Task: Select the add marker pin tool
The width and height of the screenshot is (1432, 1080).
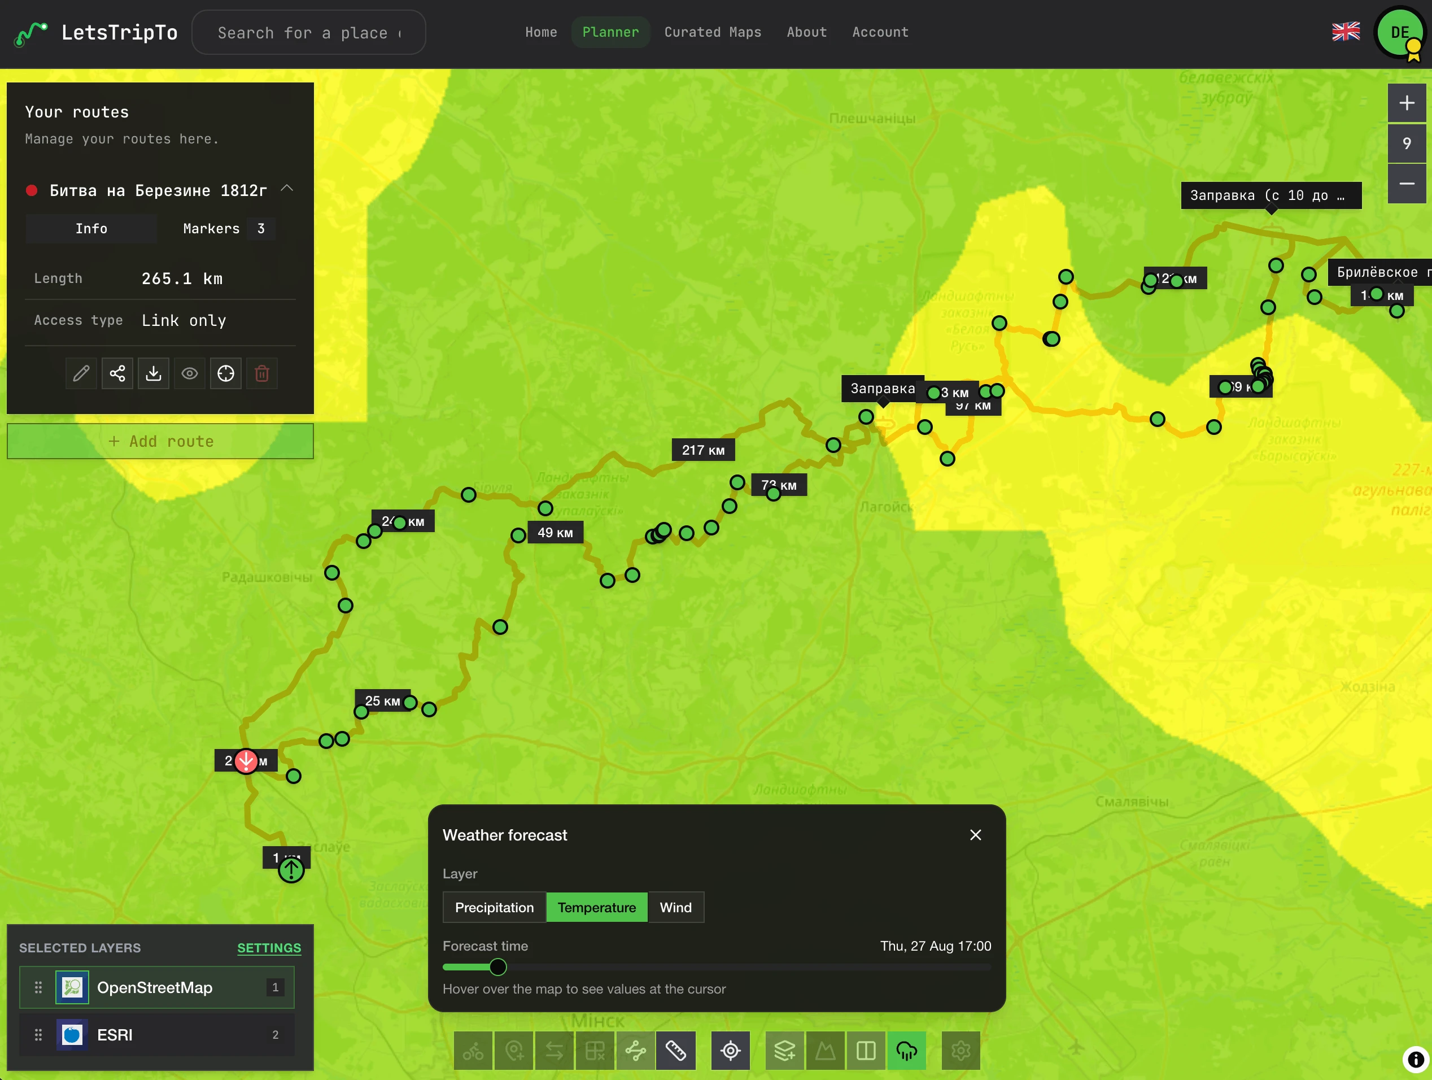Action: [x=514, y=1050]
